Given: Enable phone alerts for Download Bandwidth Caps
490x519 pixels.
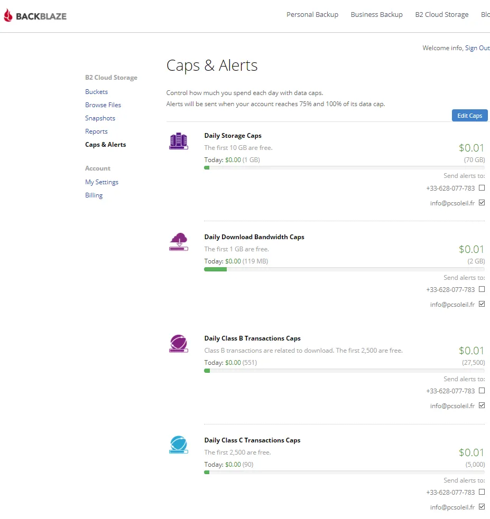Looking at the screenshot, I should (x=482, y=289).
